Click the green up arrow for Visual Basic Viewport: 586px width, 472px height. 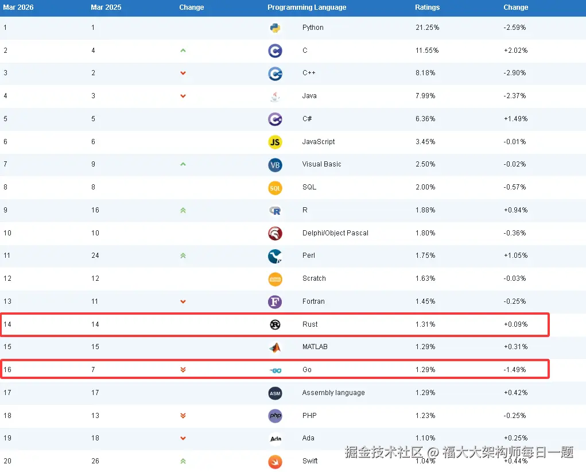(183, 164)
